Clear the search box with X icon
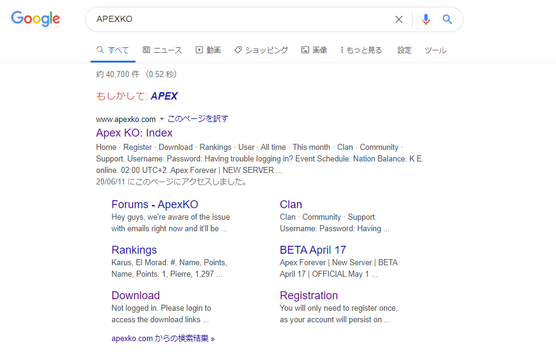The image size is (556, 352). pos(399,19)
